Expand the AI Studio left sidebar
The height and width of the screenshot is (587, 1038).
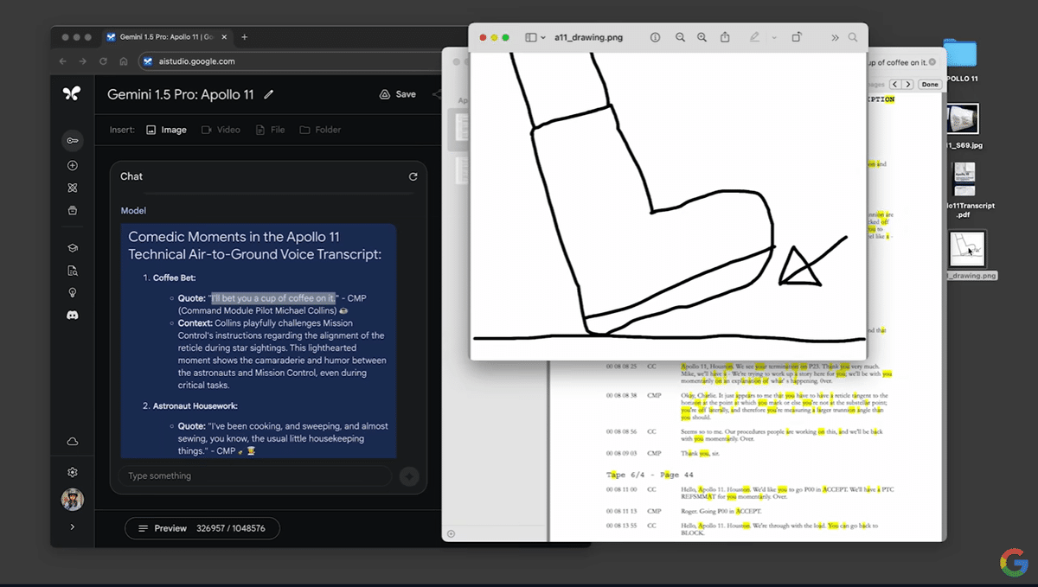tap(73, 526)
